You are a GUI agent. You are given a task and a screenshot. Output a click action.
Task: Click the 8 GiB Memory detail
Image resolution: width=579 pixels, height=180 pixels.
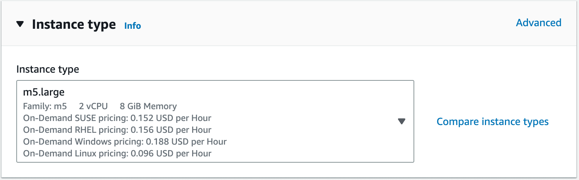tap(148, 107)
